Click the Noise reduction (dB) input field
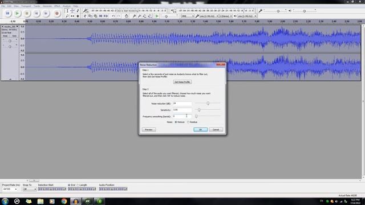This screenshot has width=365, height=205. [182, 104]
